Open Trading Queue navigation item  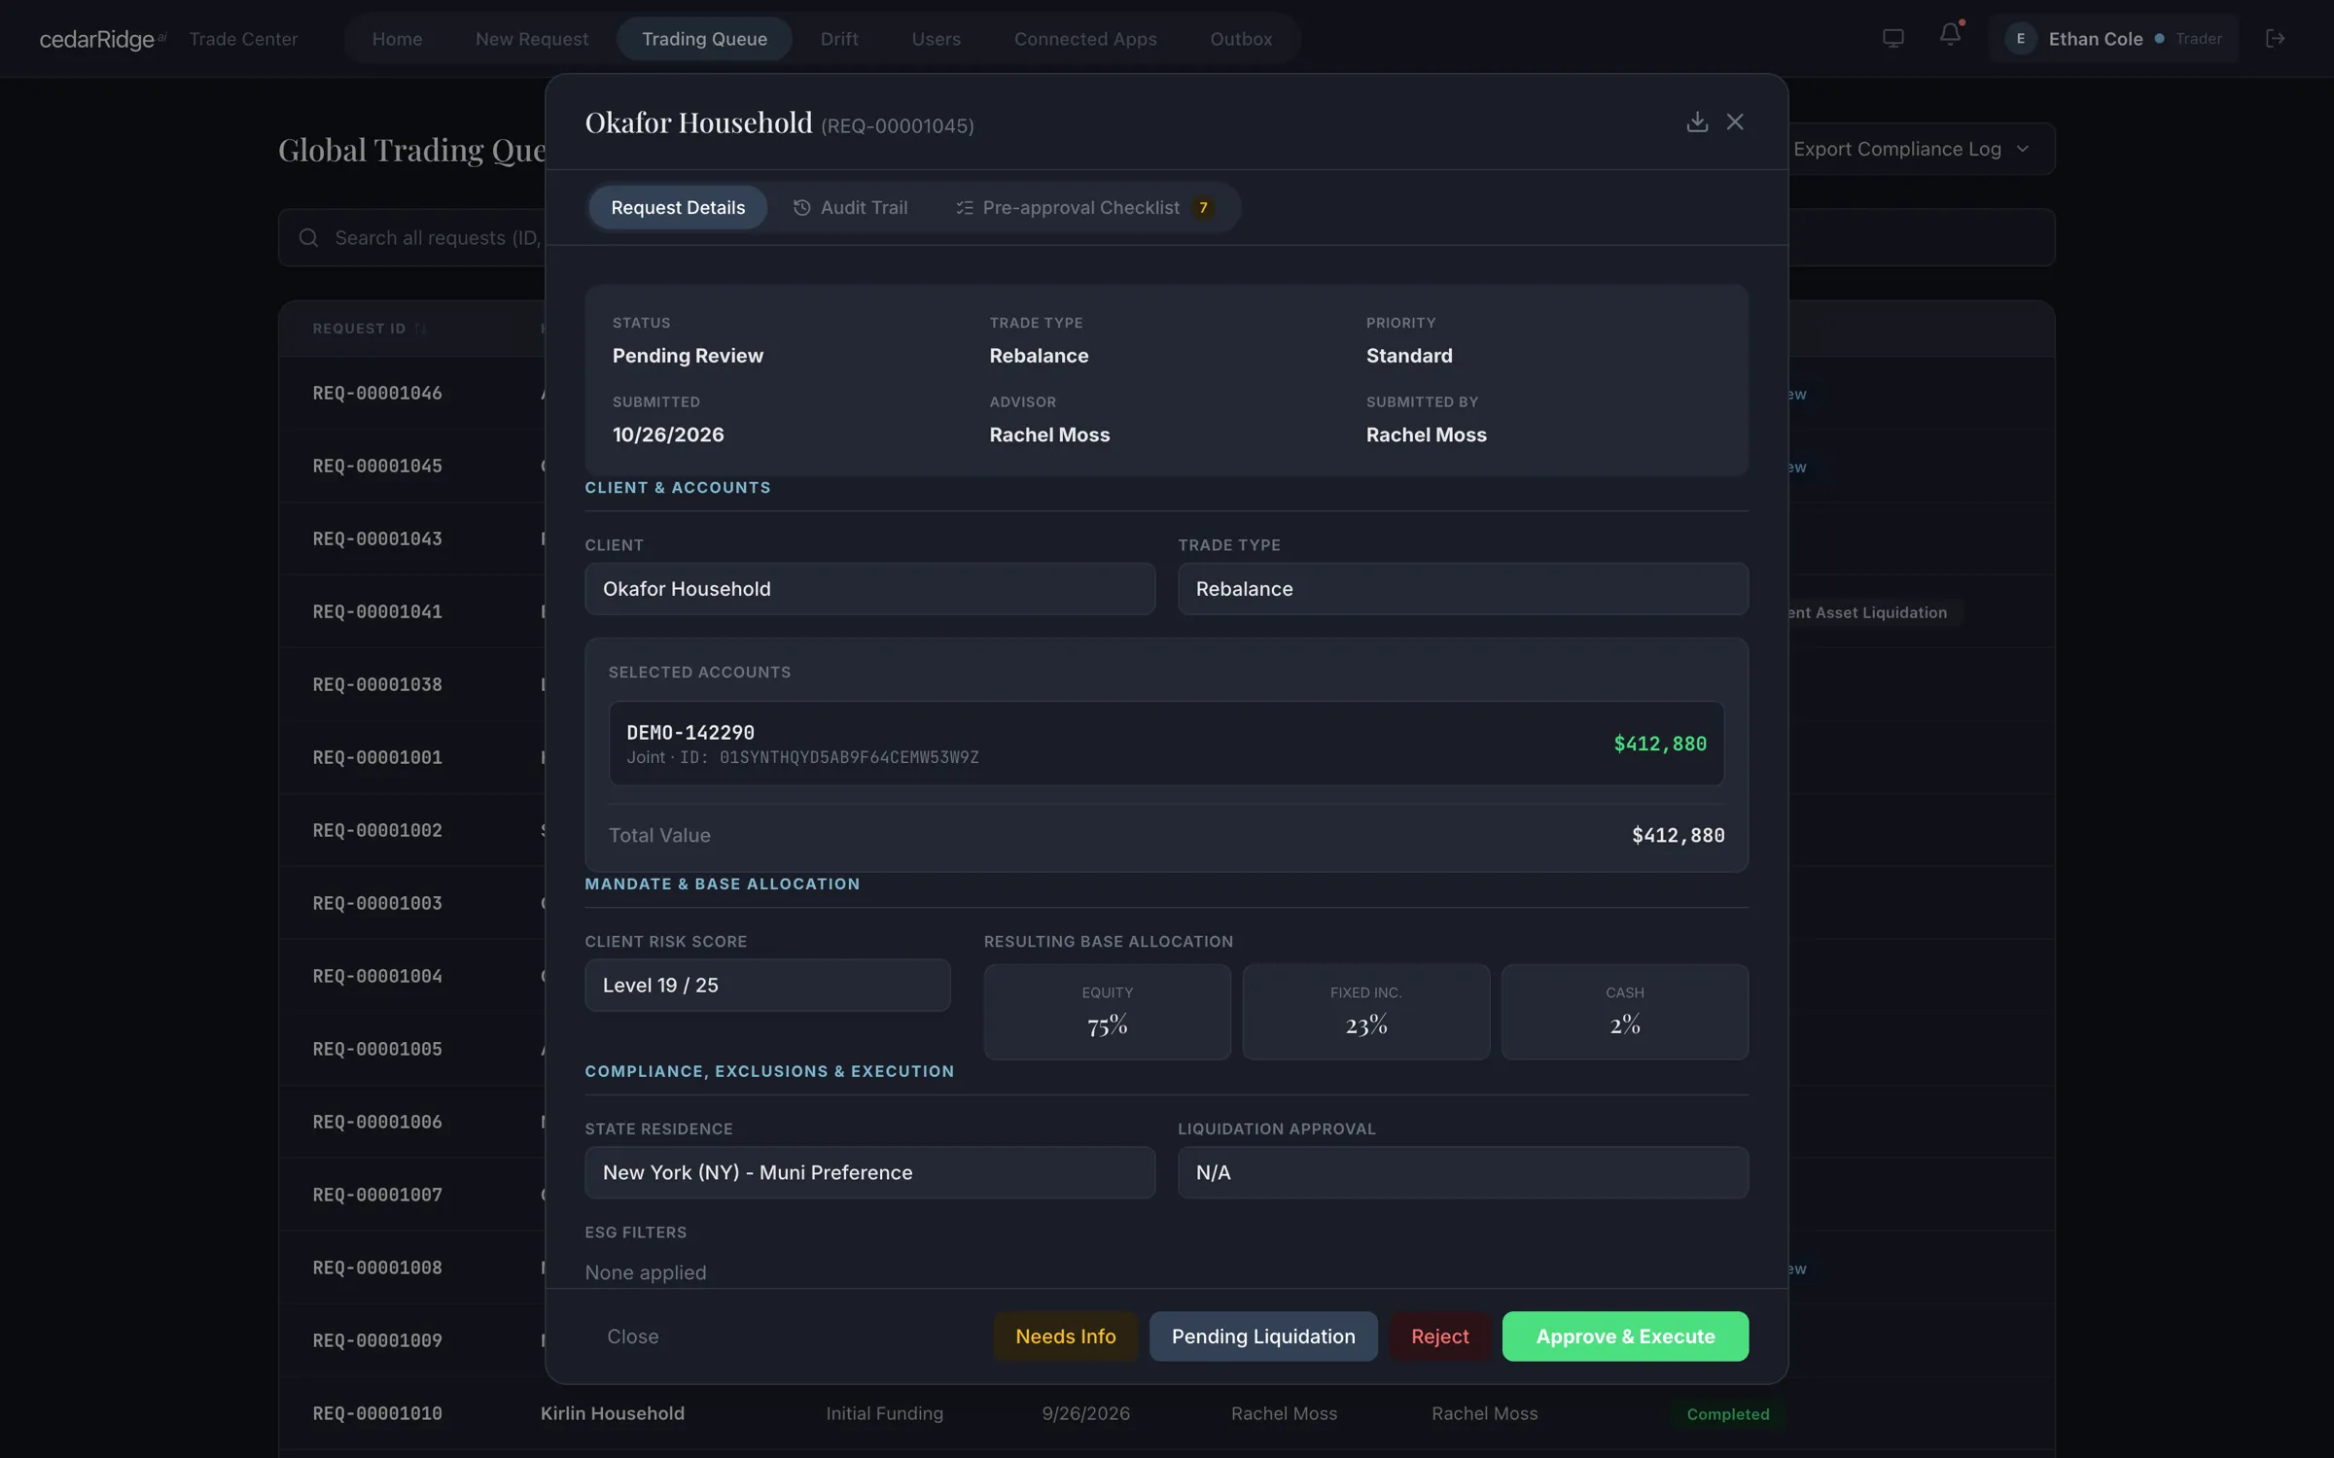tap(704, 38)
